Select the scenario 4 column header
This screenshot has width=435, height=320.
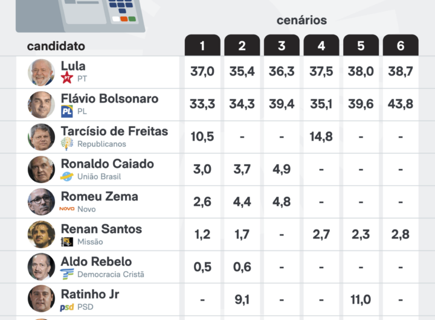[x=321, y=45]
